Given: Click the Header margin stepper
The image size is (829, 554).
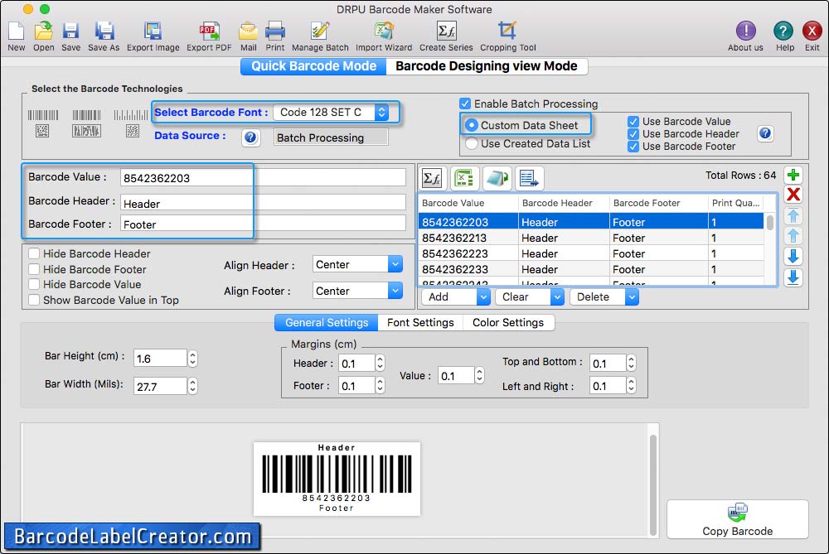Looking at the screenshot, I should click(381, 363).
